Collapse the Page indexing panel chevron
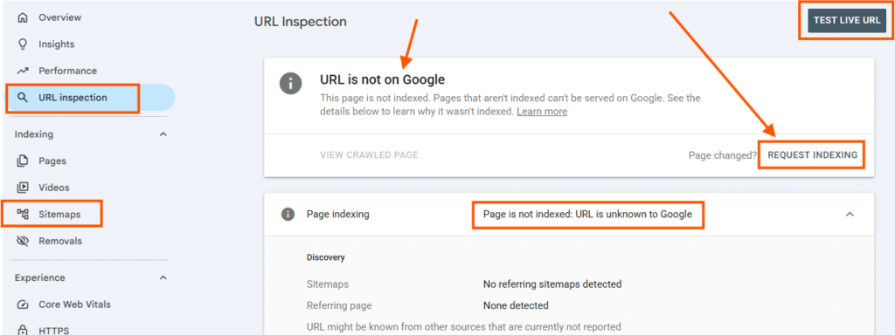Viewport: 895px width, 335px height. [850, 215]
